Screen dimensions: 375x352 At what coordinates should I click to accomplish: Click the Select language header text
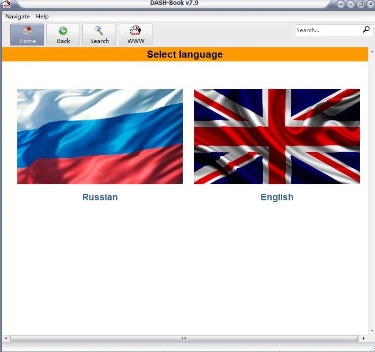click(x=185, y=54)
